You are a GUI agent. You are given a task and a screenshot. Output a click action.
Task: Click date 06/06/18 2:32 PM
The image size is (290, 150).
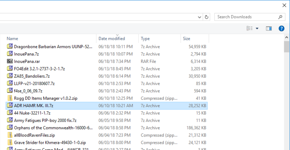pyautogui.click(x=114, y=113)
